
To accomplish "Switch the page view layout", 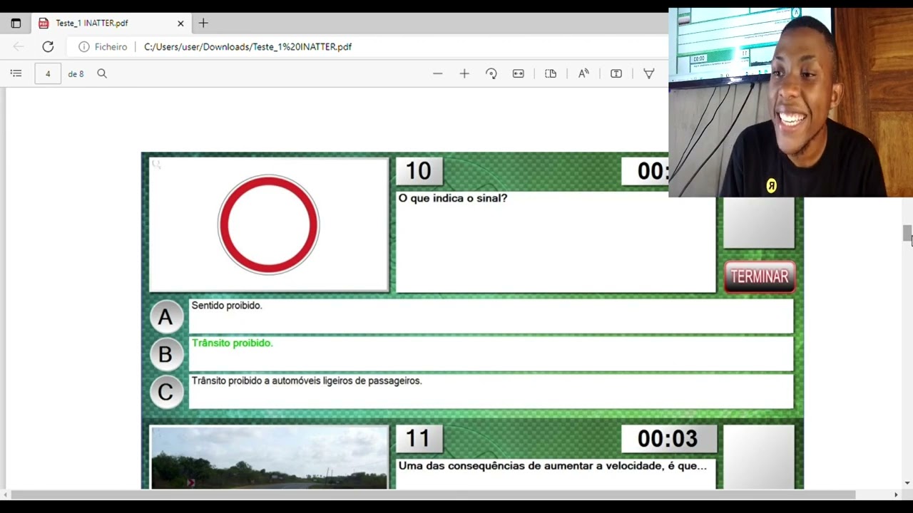I will pos(551,73).
